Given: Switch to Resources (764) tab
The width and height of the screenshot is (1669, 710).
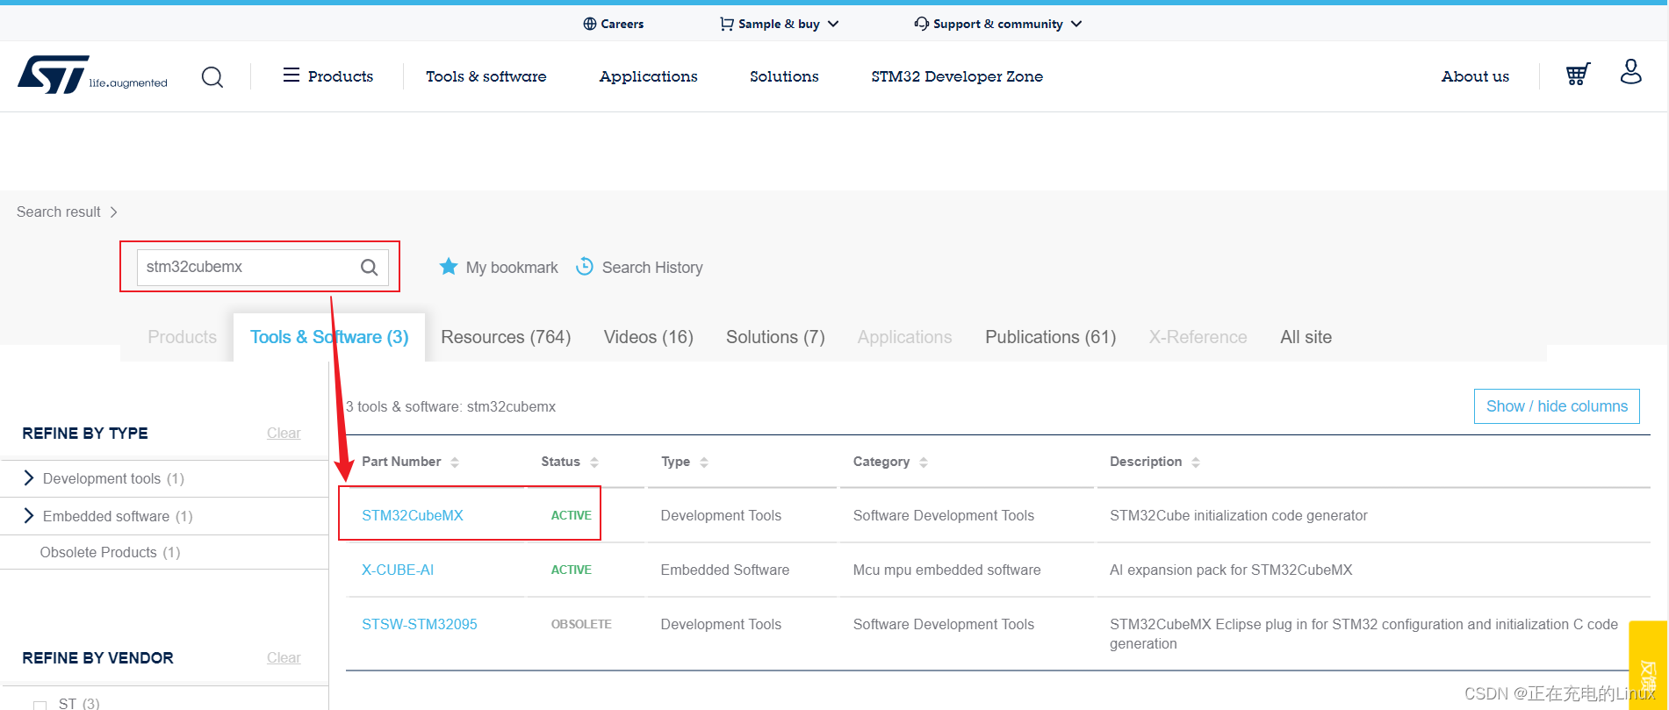Looking at the screenshot, I should pos(506,337).
